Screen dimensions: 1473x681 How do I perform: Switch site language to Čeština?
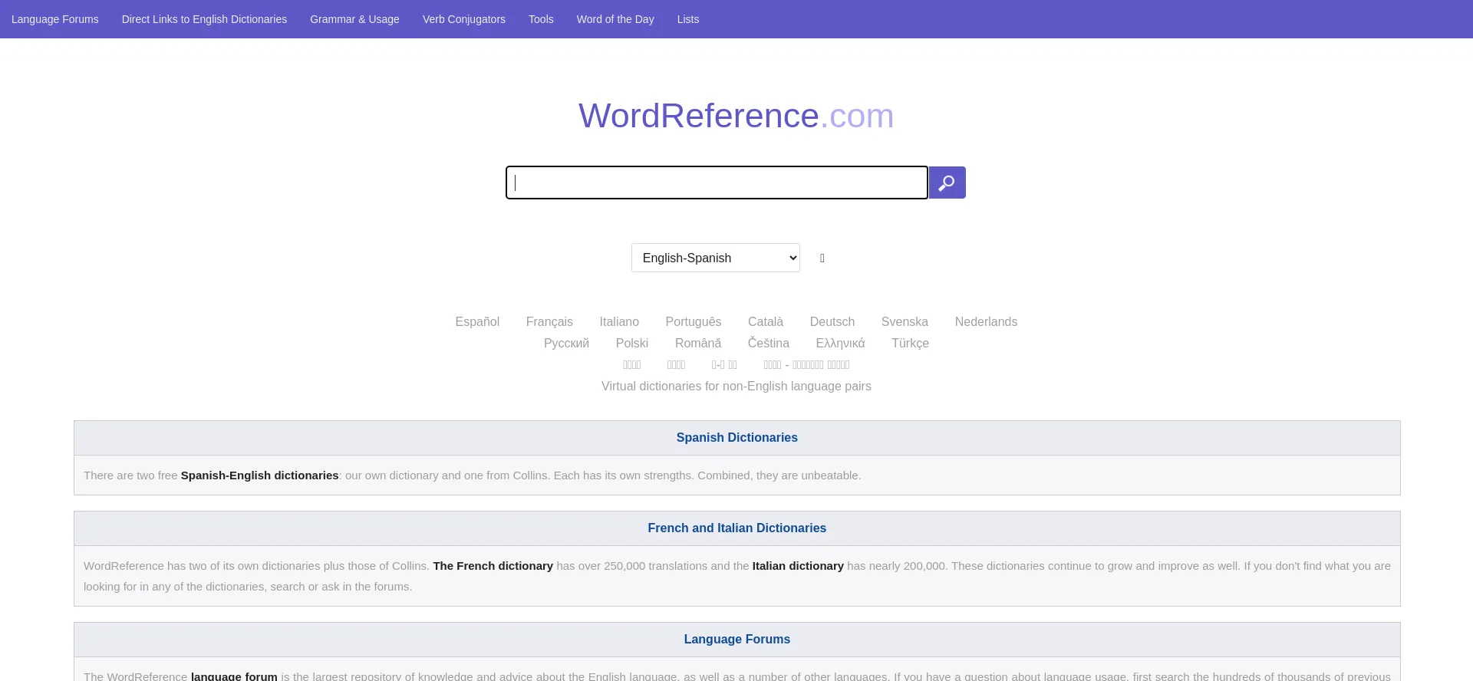click(x=769, y=343)
